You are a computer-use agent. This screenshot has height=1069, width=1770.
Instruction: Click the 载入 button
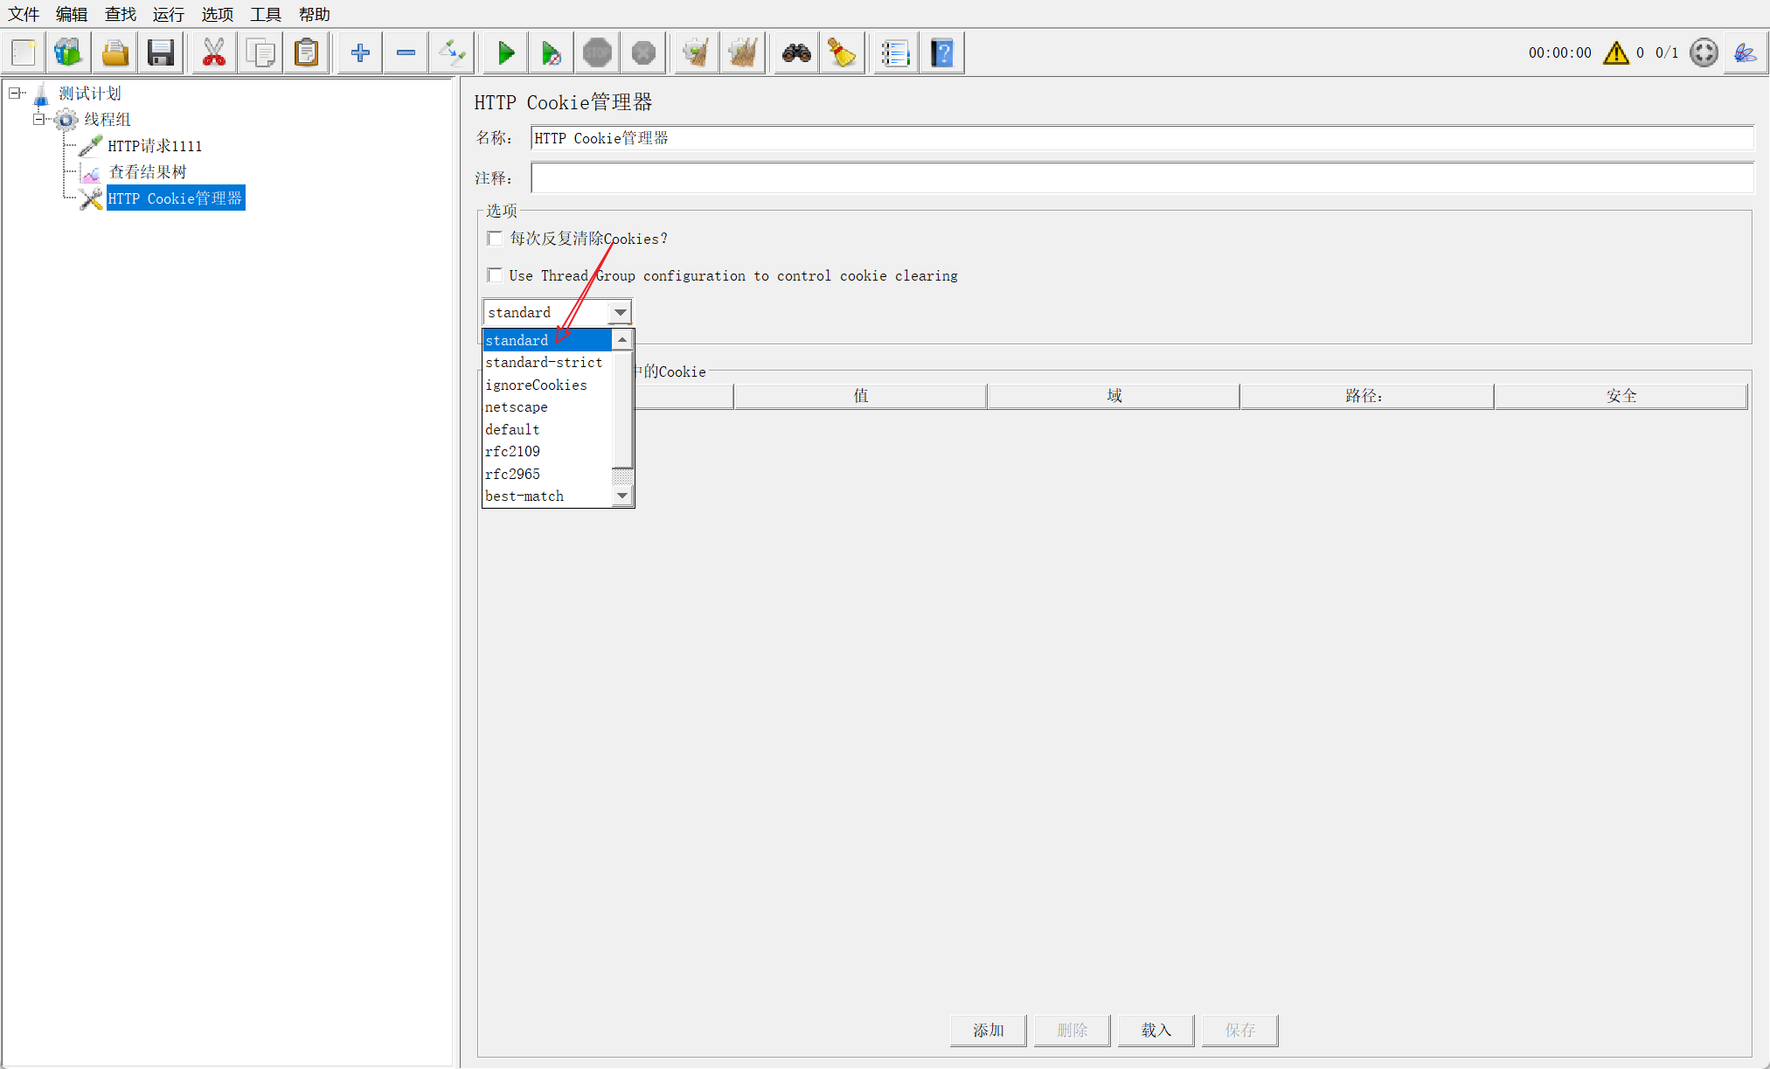(x=1156, y=1031)
